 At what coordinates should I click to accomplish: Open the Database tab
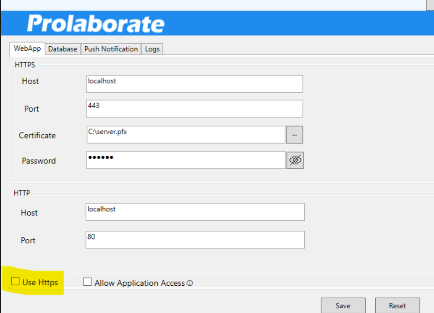pyautogui.click(x=63, y=49)
